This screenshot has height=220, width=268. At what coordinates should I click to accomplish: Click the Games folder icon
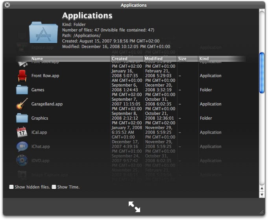click(x=22, y=90)
